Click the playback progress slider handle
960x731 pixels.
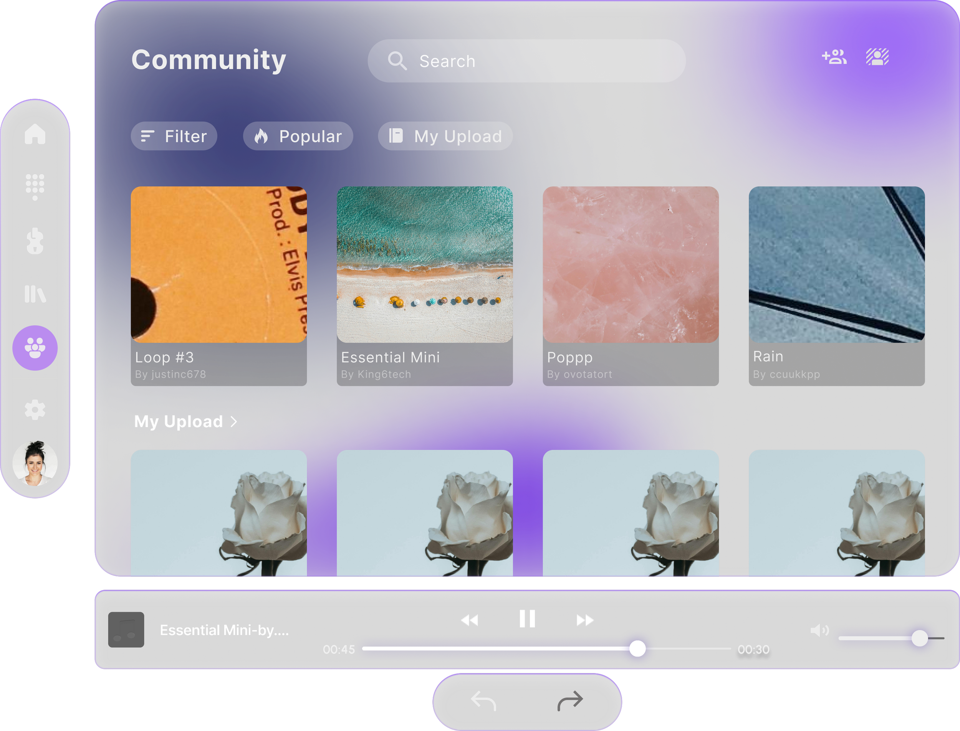[x=637, y=648]
